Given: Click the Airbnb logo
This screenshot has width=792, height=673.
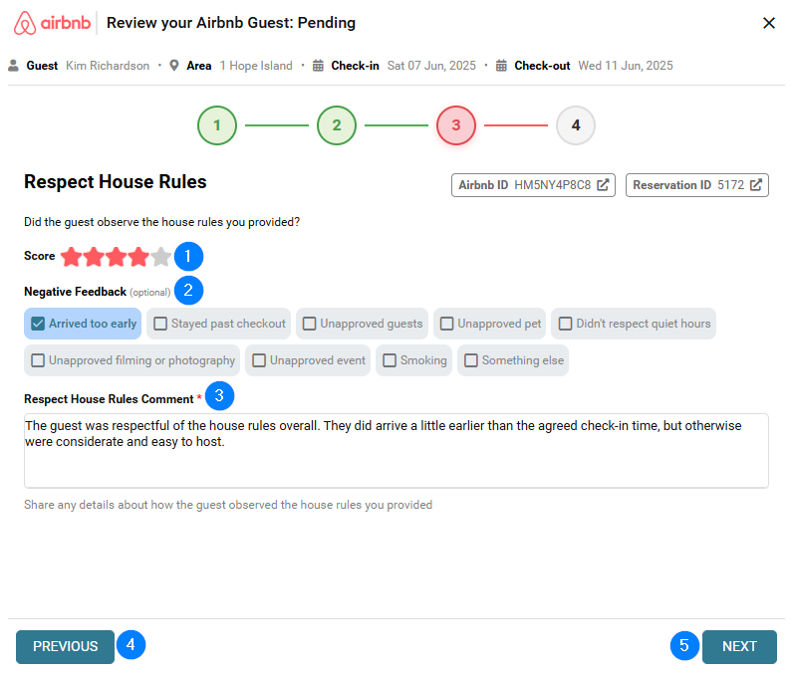Looking at the screenshot, I should [51, 23].
